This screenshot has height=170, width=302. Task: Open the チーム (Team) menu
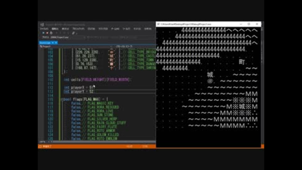115,29
